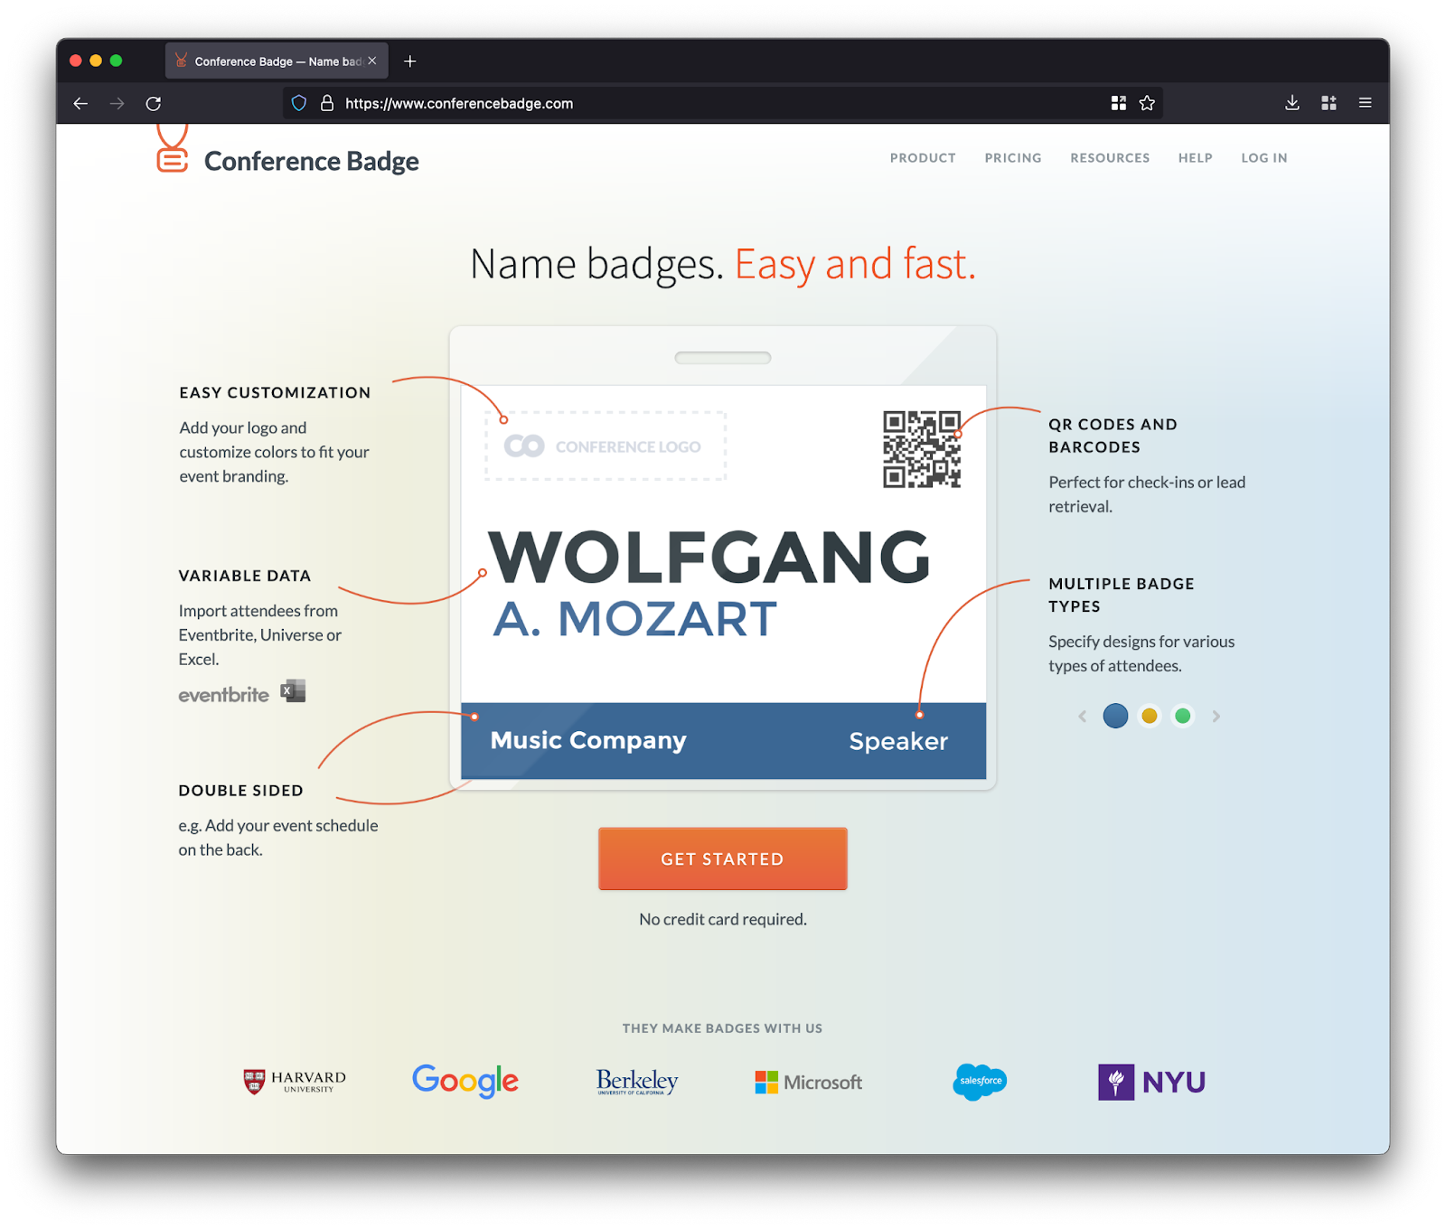Click the 'No credit card required.' text
Viewport: 1446px width, 1229px height.
tap(723, 919)
